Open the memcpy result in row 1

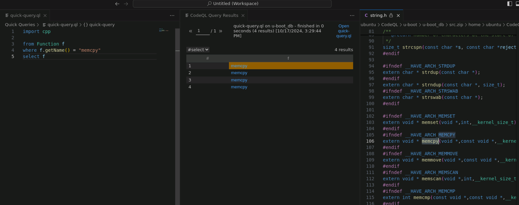point(239,66)
